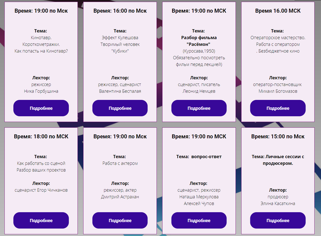This screenshot has height=236, width=321.
Task: Click the topic text Как попасть на Кинотавр?
Action: [x=41, y=51]
